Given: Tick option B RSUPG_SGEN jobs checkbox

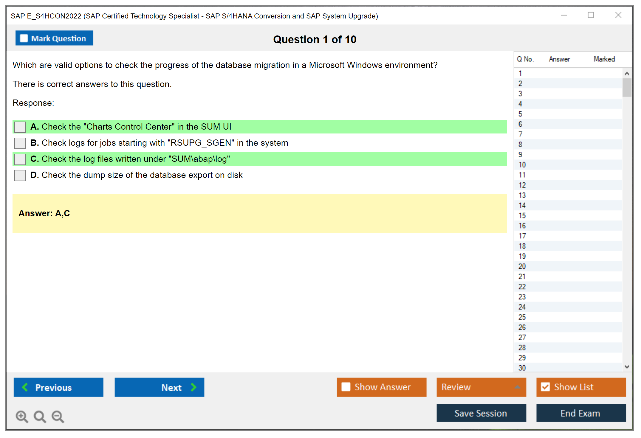Looking at the screenshot, I should coord(20,143).
